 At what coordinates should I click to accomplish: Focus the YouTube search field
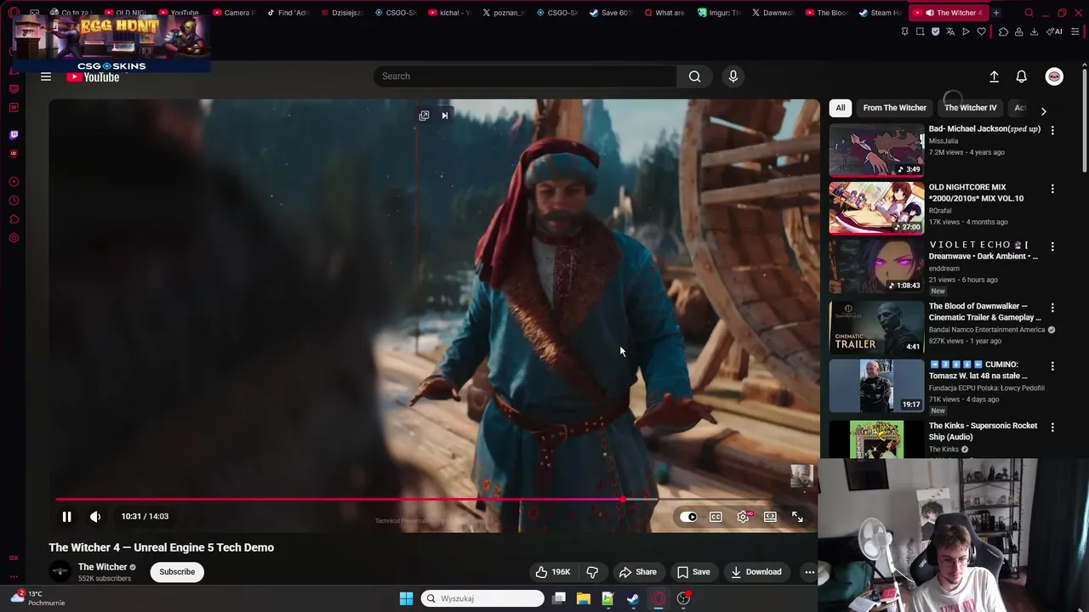coord(525,76)
